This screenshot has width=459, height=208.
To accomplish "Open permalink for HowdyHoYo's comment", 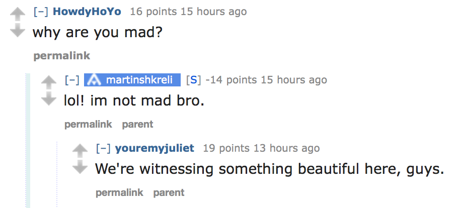I will click(x=54, y=56).
